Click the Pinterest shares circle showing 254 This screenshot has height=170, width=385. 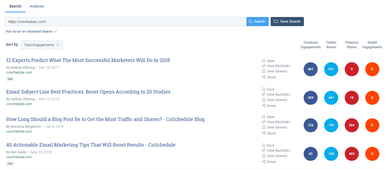(352, 125)
